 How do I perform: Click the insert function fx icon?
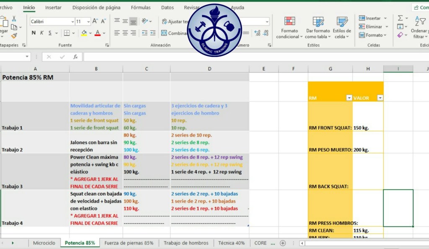75,57
